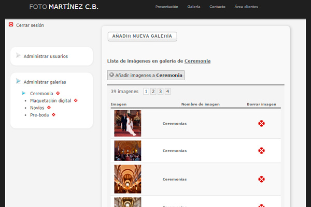311x207 pixels.
Task: Open the Galería menu item
Action: 194,7
